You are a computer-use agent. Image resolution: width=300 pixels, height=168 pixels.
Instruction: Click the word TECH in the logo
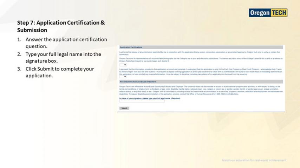pyautogui.click(x=278, y=13)
